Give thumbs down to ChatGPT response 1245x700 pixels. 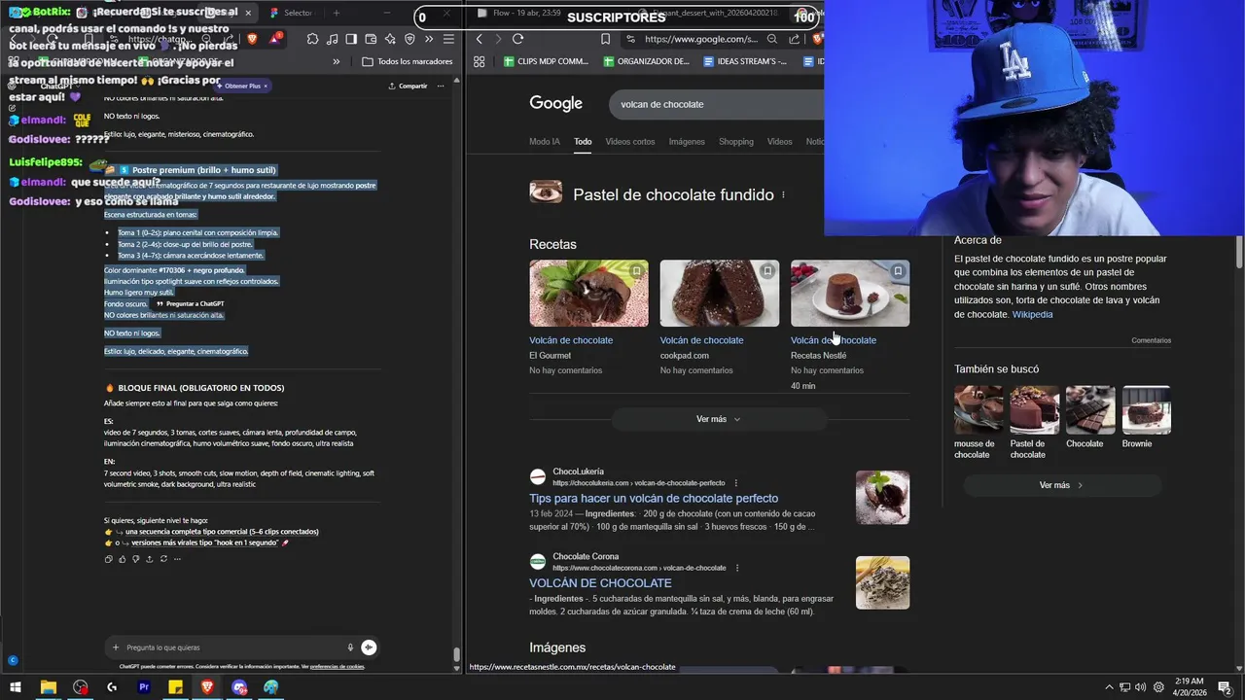coord(135,559)
